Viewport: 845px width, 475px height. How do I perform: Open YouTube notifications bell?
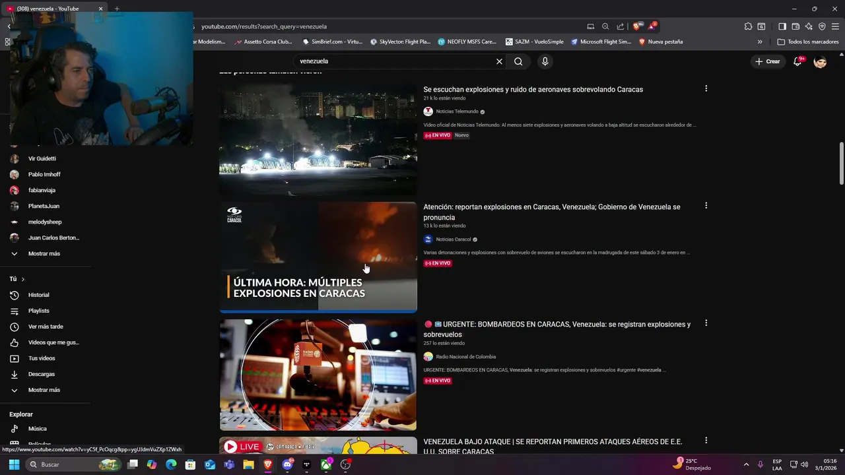tap(797, 61)
